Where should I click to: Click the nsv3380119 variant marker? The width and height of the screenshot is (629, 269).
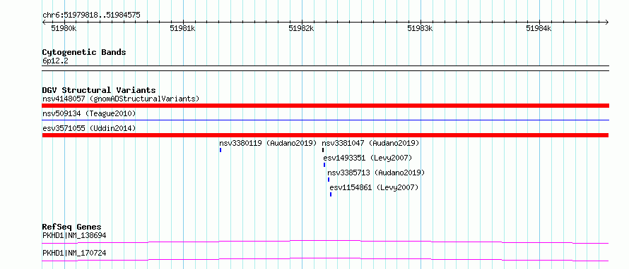pos(221,150)
